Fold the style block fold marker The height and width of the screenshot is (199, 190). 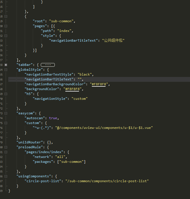click(6, 36)
